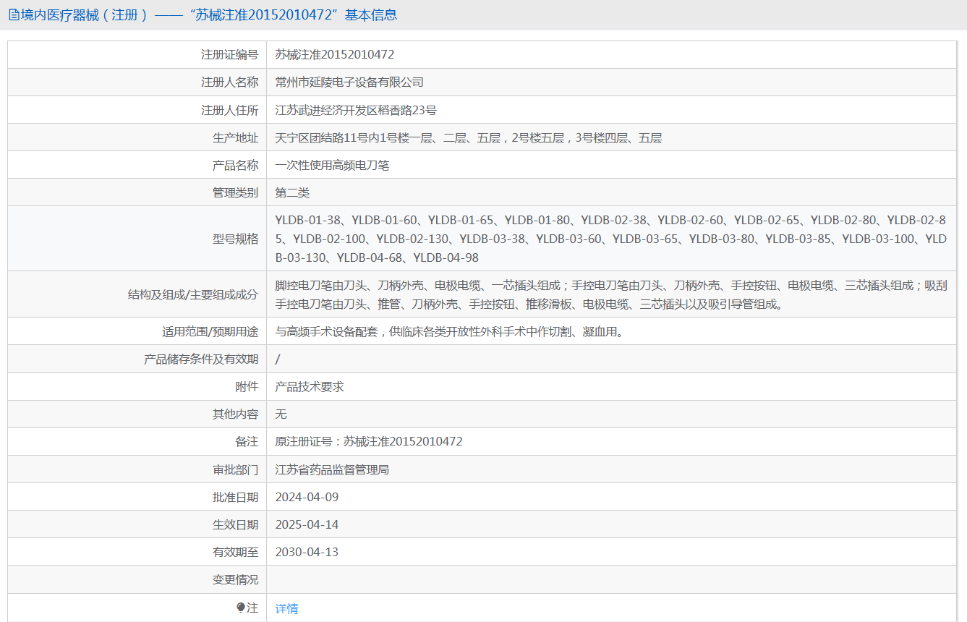
Task: Select the 原注册证号 remark text
Action: (x=369, y=442)
